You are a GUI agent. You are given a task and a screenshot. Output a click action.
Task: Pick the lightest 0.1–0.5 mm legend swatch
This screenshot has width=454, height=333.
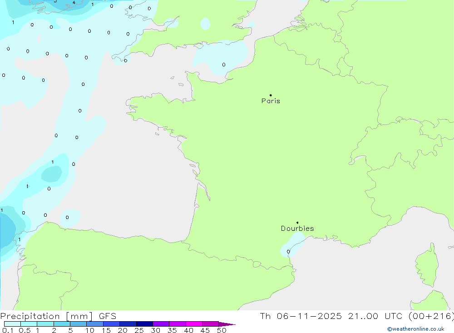point(12,324)
